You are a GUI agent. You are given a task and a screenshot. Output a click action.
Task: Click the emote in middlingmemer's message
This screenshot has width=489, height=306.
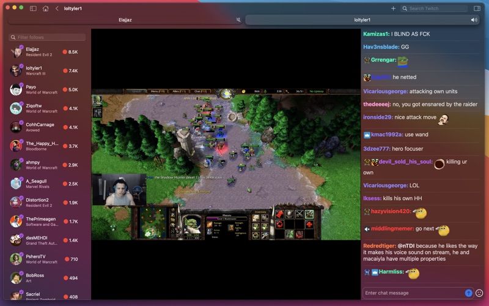click(x=443, y=231)
